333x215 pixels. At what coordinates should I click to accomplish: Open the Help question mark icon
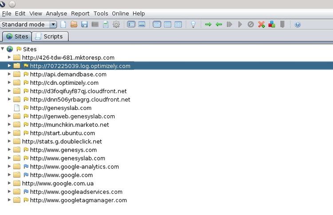click(x=297, y=24)
